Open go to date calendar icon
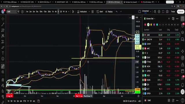Image resolution: width=185 pixels, height=104 pixels. 38,101
